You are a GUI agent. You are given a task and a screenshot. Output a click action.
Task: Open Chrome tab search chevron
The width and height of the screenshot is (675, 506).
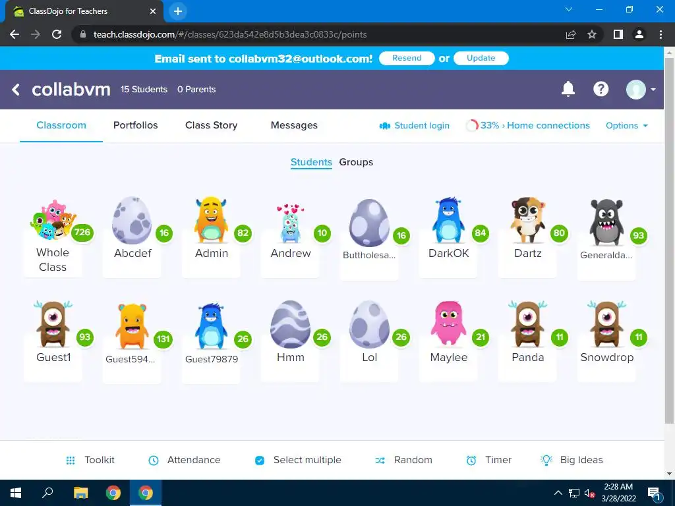click(569, 9)
